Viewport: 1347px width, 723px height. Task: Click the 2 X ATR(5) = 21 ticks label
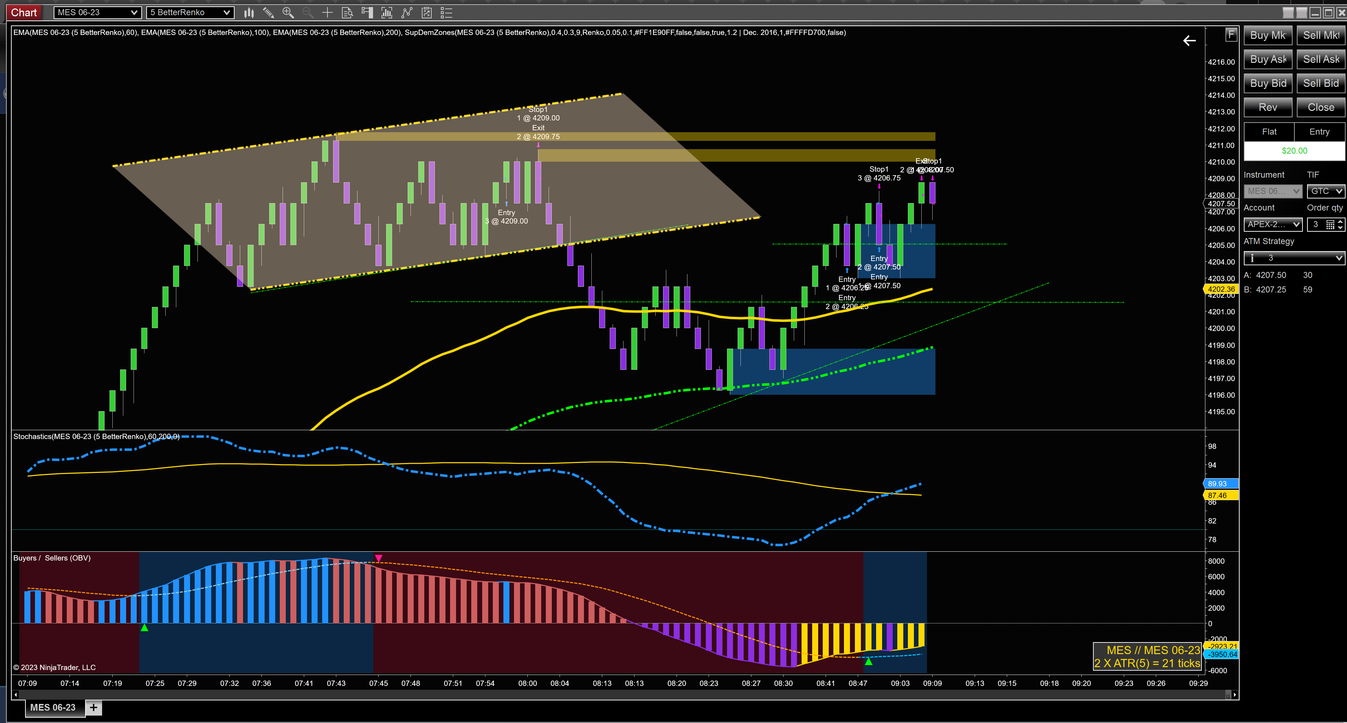(1147, 663)
